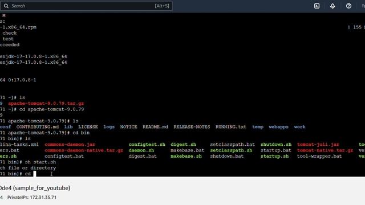Click the 0:17.0.8-1 version text
Screen dimensions: 365x205
22,80
